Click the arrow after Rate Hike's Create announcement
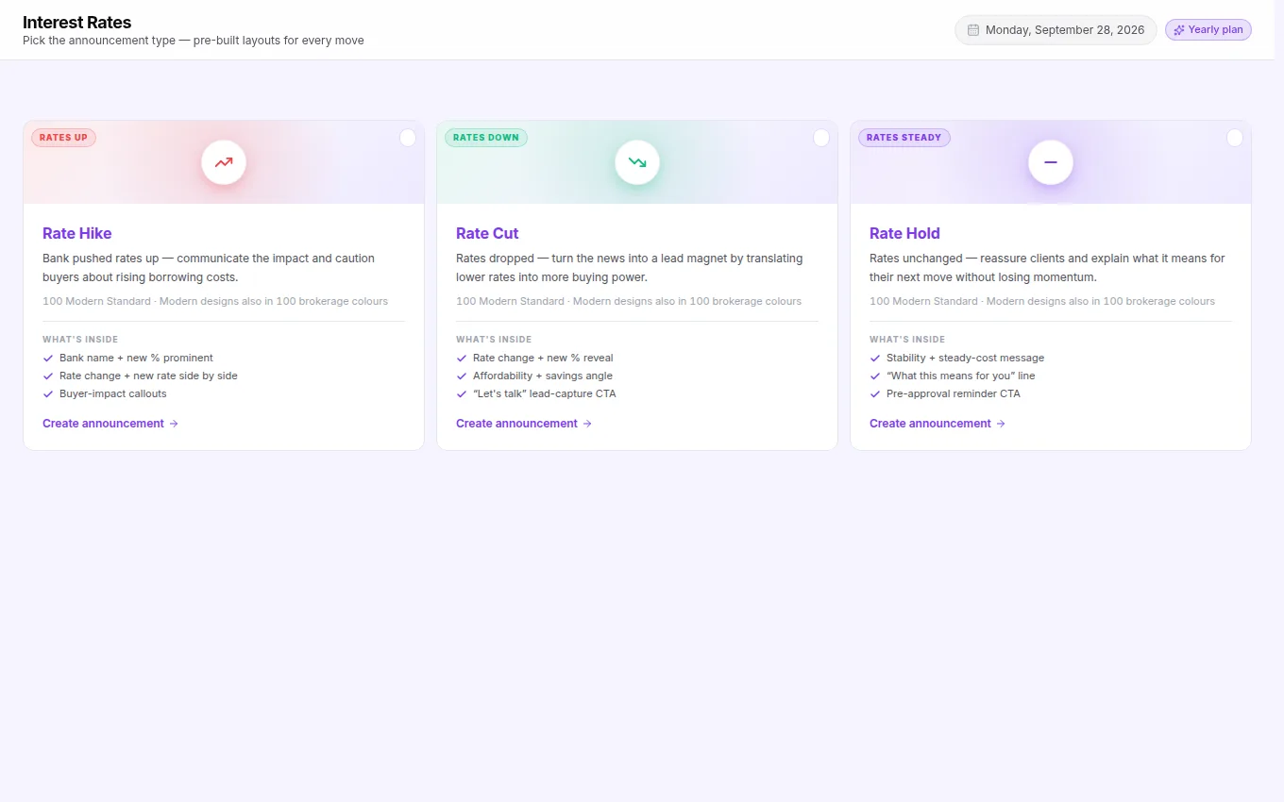Image resolution: width=1284 pixels, height=802 pixels. (174, 424)
